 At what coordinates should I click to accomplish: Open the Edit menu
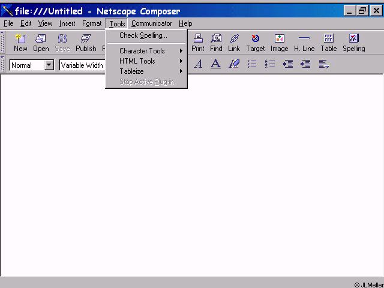click(x=26, y=23)
